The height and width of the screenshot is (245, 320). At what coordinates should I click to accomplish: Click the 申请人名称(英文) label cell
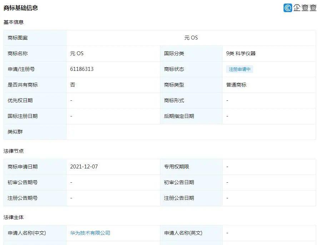(x=191, y=233)
